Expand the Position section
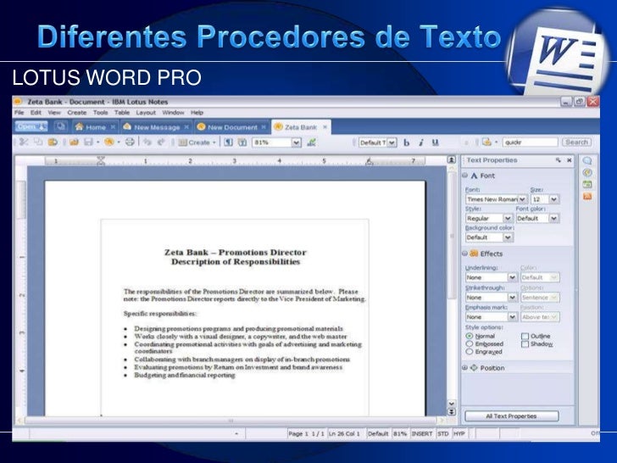Viewport: 617px width, 463px height. coord(464,368)
